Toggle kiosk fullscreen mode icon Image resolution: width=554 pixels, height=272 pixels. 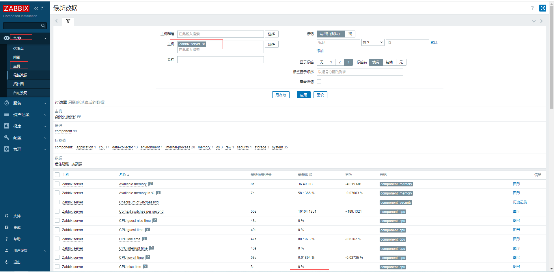coord(543,8)
